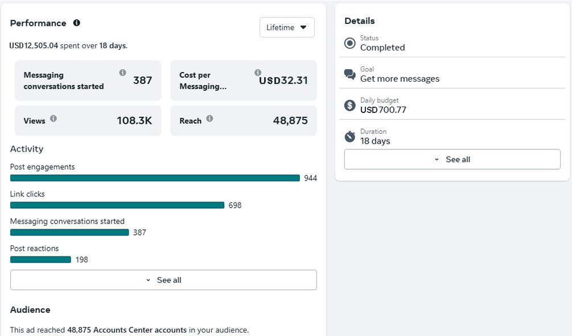This screenshot has height=336, width=572.
Task: Click info icon on Cost per Messaging card
Action: [258, 73]
